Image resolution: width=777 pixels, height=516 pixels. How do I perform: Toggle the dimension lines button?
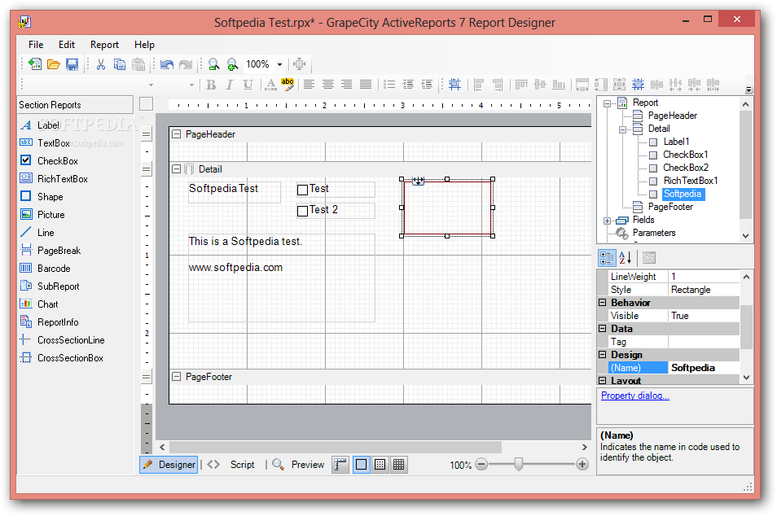coord(340,465)
